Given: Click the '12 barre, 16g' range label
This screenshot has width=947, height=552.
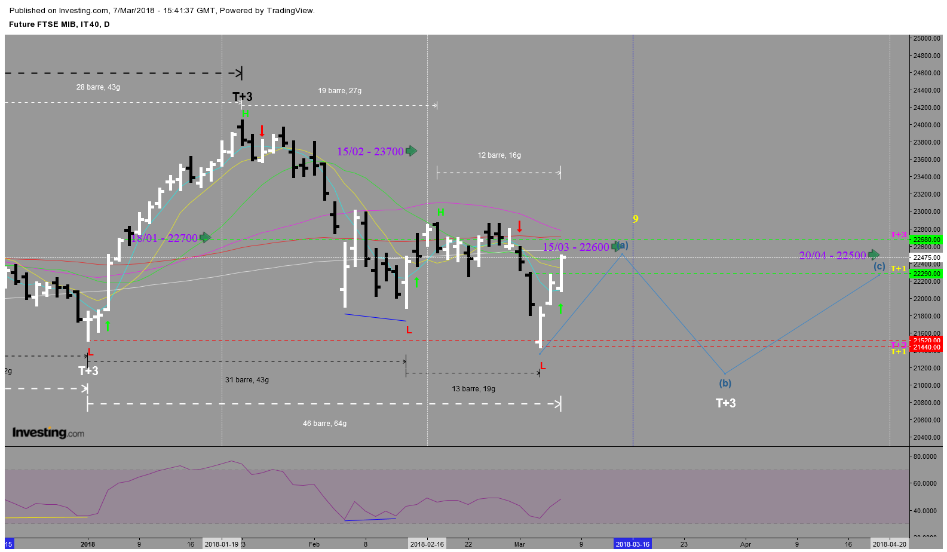Looking at the screenshot, I should [499, 155].
